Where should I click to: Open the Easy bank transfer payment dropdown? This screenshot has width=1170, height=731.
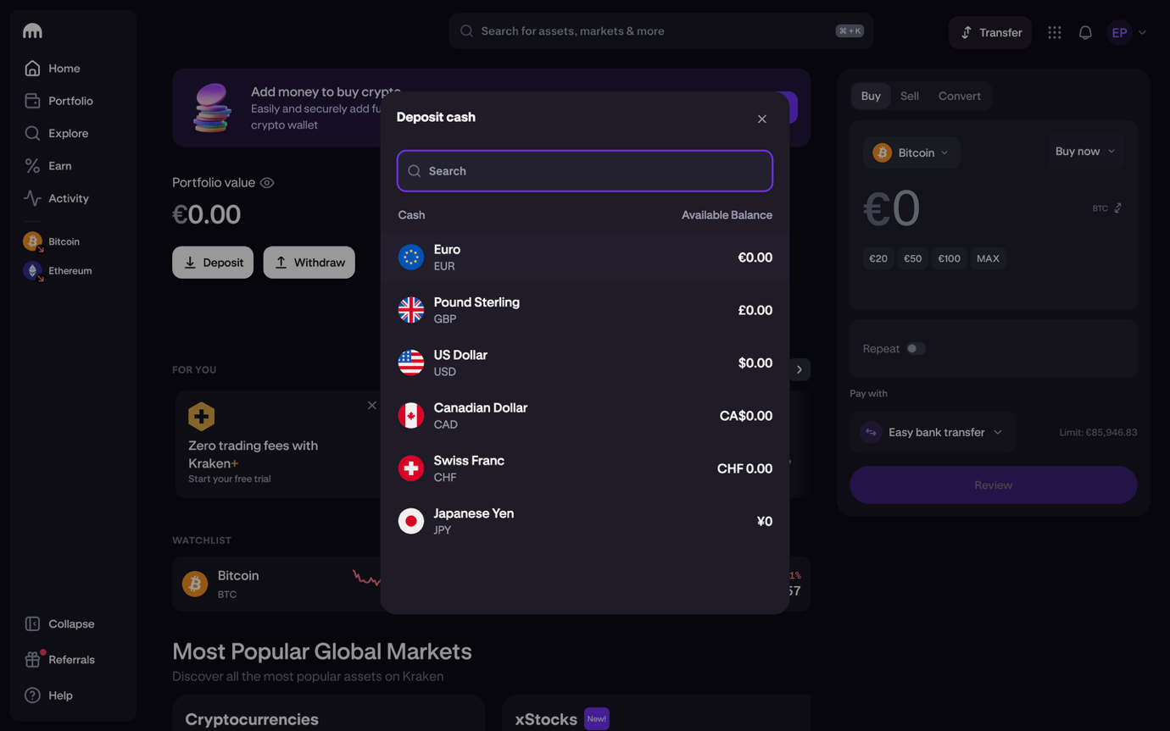[933, 432]
